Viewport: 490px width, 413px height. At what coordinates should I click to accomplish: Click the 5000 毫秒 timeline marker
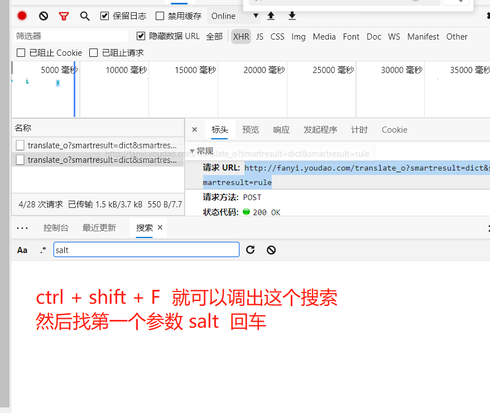[x=59, y=70]
